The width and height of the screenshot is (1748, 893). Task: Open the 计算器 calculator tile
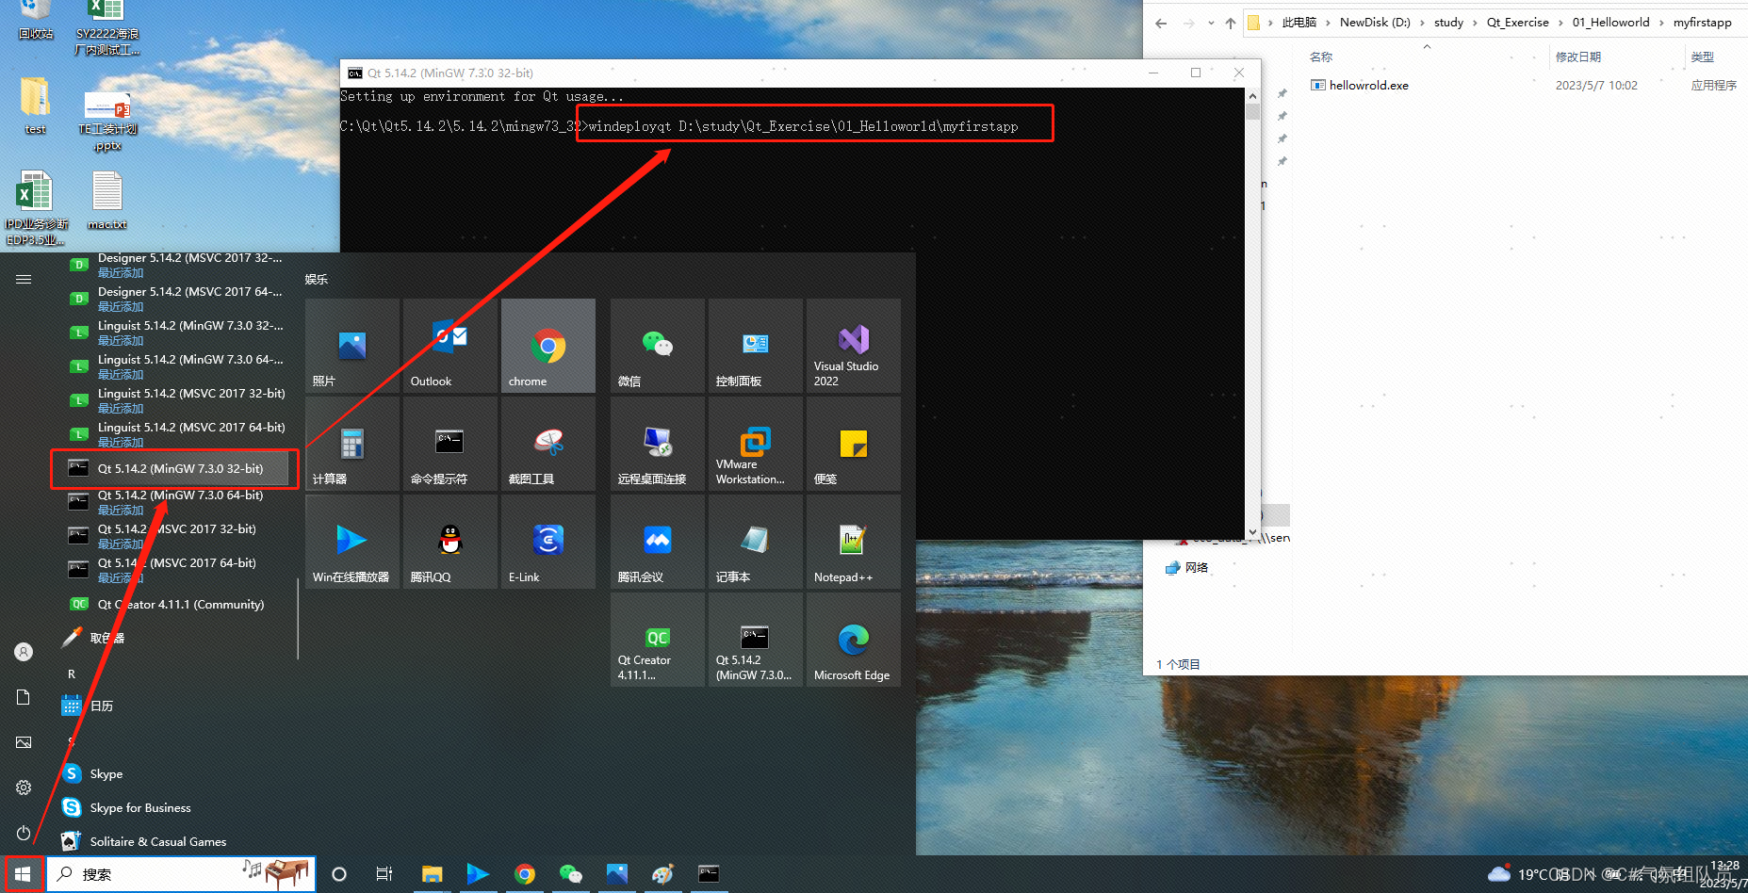pyautogui.click(x=352, y=444)
